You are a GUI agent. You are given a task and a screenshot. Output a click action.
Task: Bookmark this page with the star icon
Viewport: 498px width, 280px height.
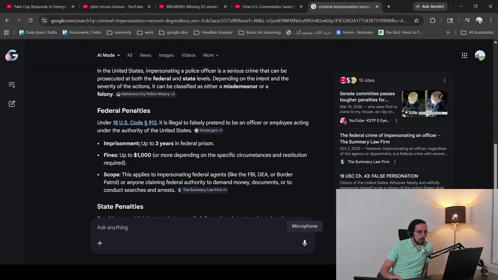pyautogui.click(x=416, y=21)
